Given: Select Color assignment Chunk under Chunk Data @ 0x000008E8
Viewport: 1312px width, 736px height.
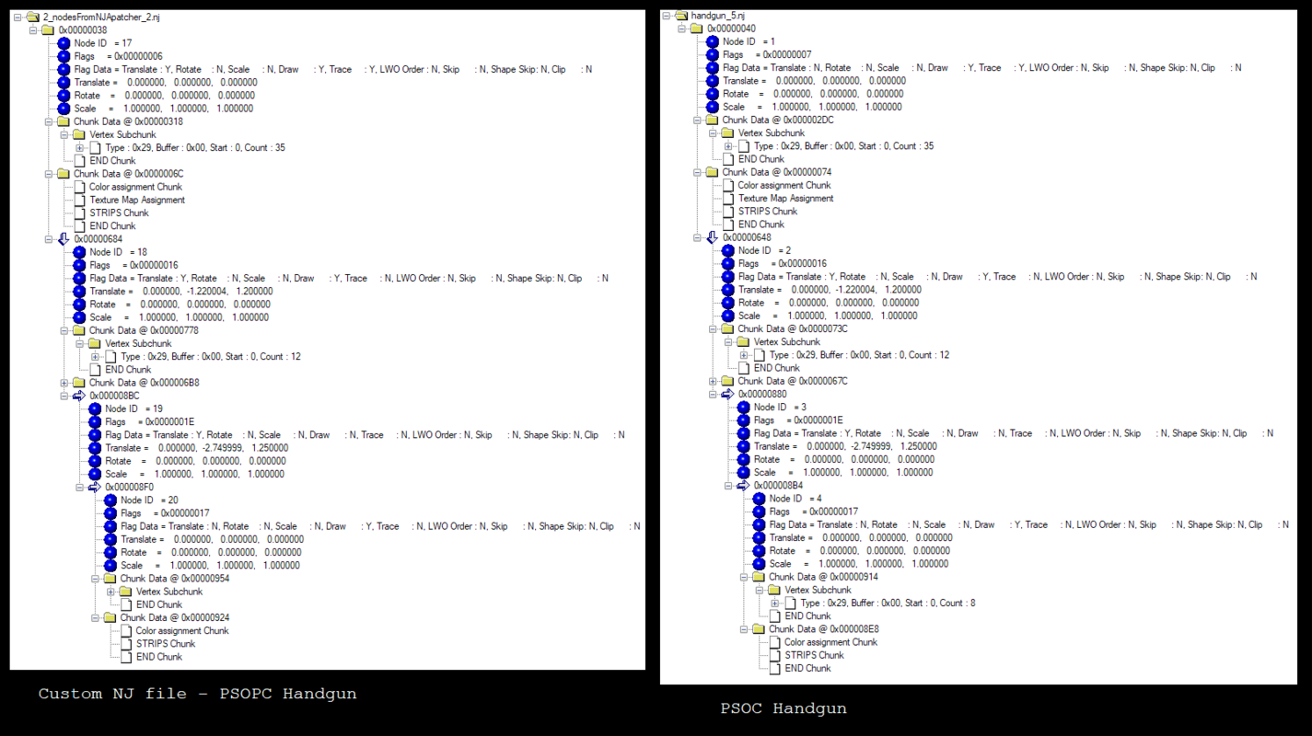Looking at the screenshot, I should click(830, 642).
